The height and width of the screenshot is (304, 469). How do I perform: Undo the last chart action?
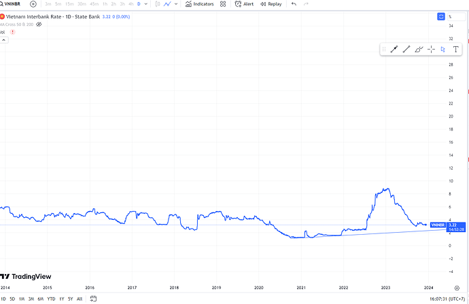[x=294, y=4]
